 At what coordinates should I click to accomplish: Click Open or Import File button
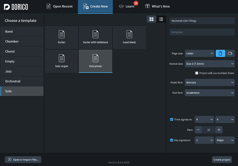23,160
